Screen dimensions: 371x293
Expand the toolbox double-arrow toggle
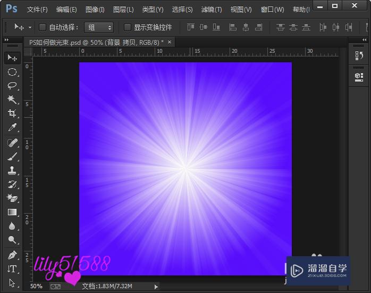click(x=6, y=40)
